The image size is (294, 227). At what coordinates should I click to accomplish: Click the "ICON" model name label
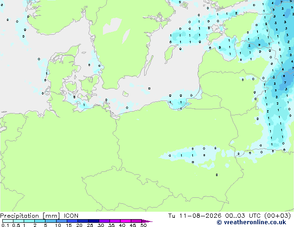[x=71, y=216]
